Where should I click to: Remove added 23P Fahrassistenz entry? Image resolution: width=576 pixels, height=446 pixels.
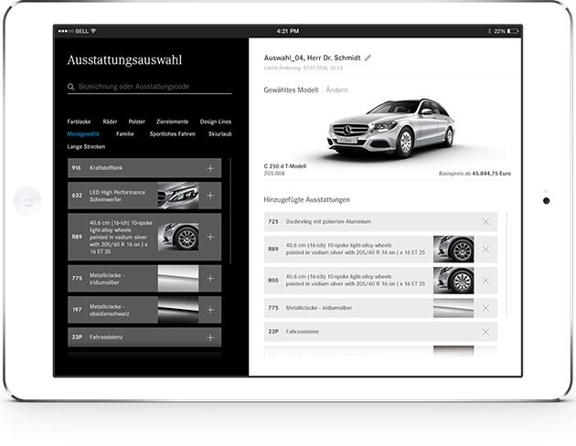click(x=485, y=332)
